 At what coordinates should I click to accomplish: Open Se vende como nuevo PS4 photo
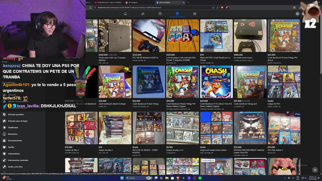(250, 36)
